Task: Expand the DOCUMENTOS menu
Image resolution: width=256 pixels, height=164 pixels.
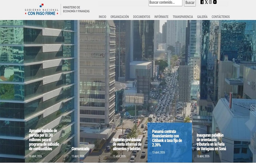Action: click(141, 17)
